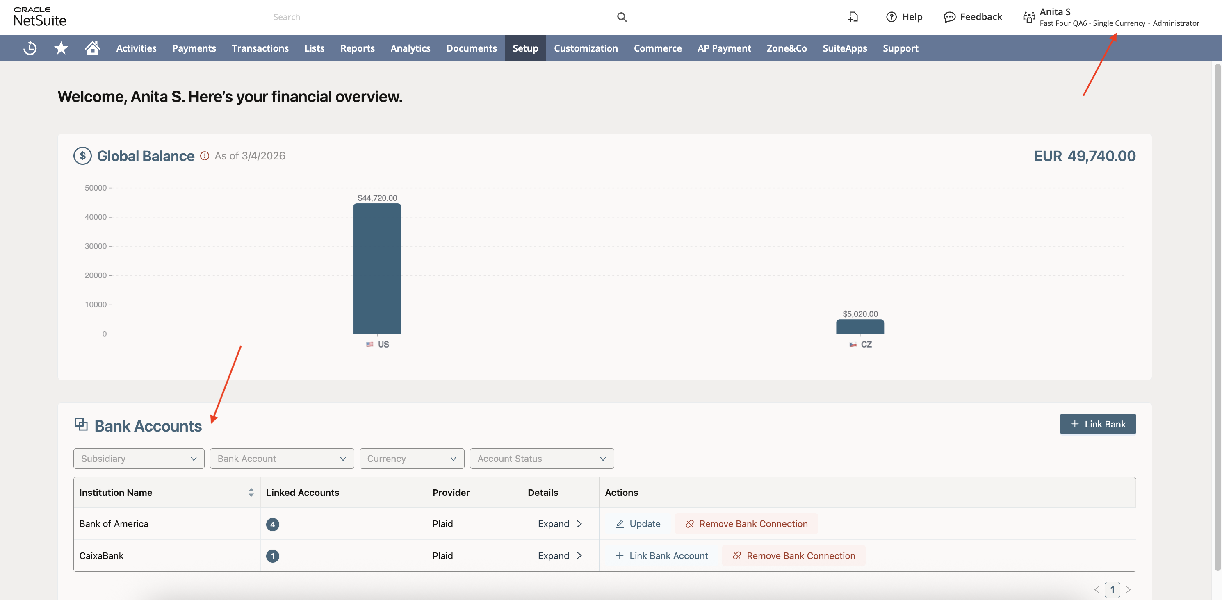
Task: Click the Global Balance warning info icon
Action: click(x=205, y=156)
